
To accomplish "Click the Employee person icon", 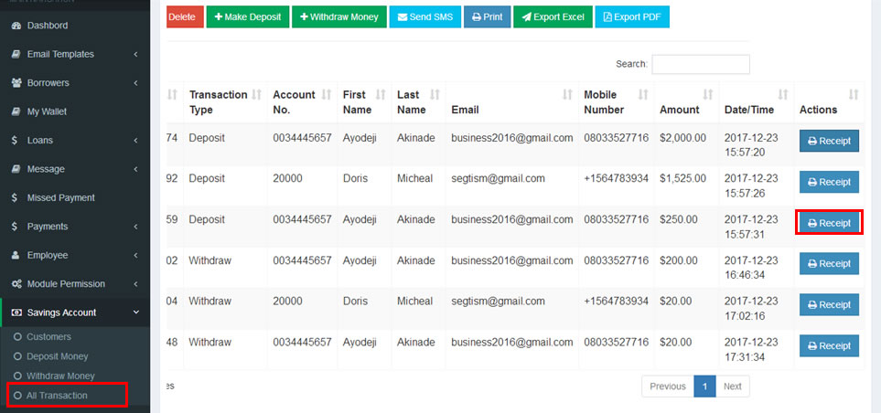I will (16, 255).
